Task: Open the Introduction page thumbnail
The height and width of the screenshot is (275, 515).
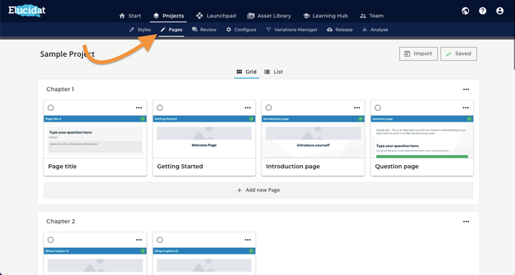Action: coord(313,137)
